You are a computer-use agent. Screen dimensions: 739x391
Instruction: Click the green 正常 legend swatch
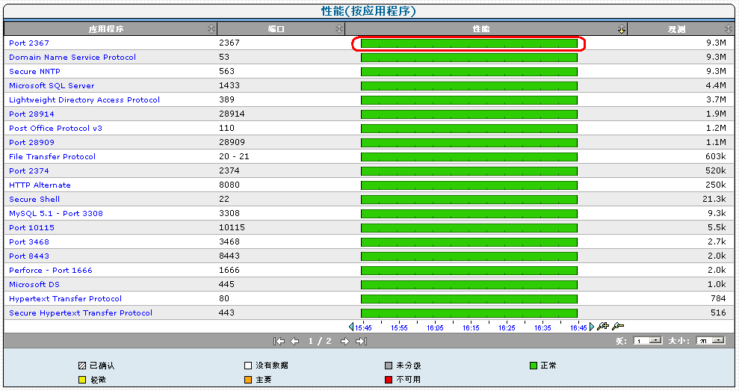point(534,366)
